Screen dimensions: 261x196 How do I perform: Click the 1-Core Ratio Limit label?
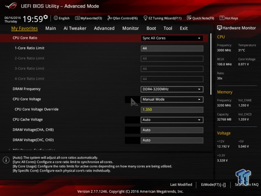29,48
